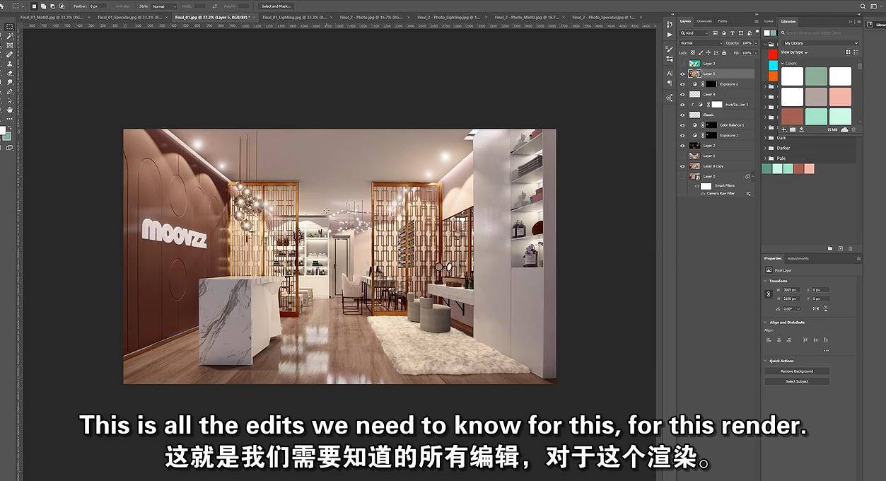The width and height of the screenshot is (886, 481).
Task: Open the layer Kind filter dropdown
Action: pos(694,33)
